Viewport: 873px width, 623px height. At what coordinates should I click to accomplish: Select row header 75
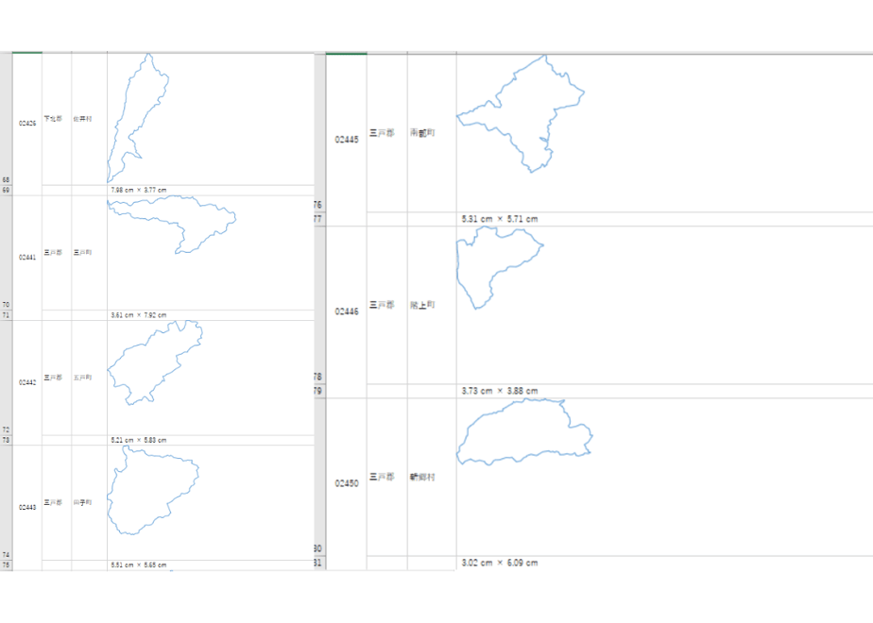pos(6,565)
